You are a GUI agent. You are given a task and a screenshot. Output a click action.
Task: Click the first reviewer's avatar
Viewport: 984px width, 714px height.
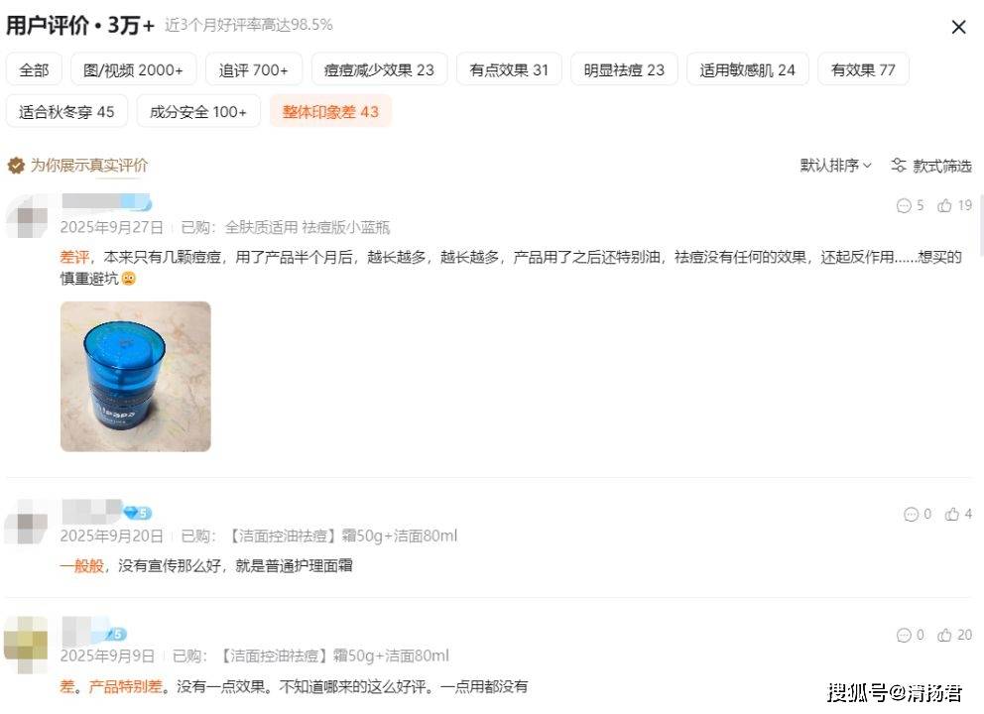point(27,216)
